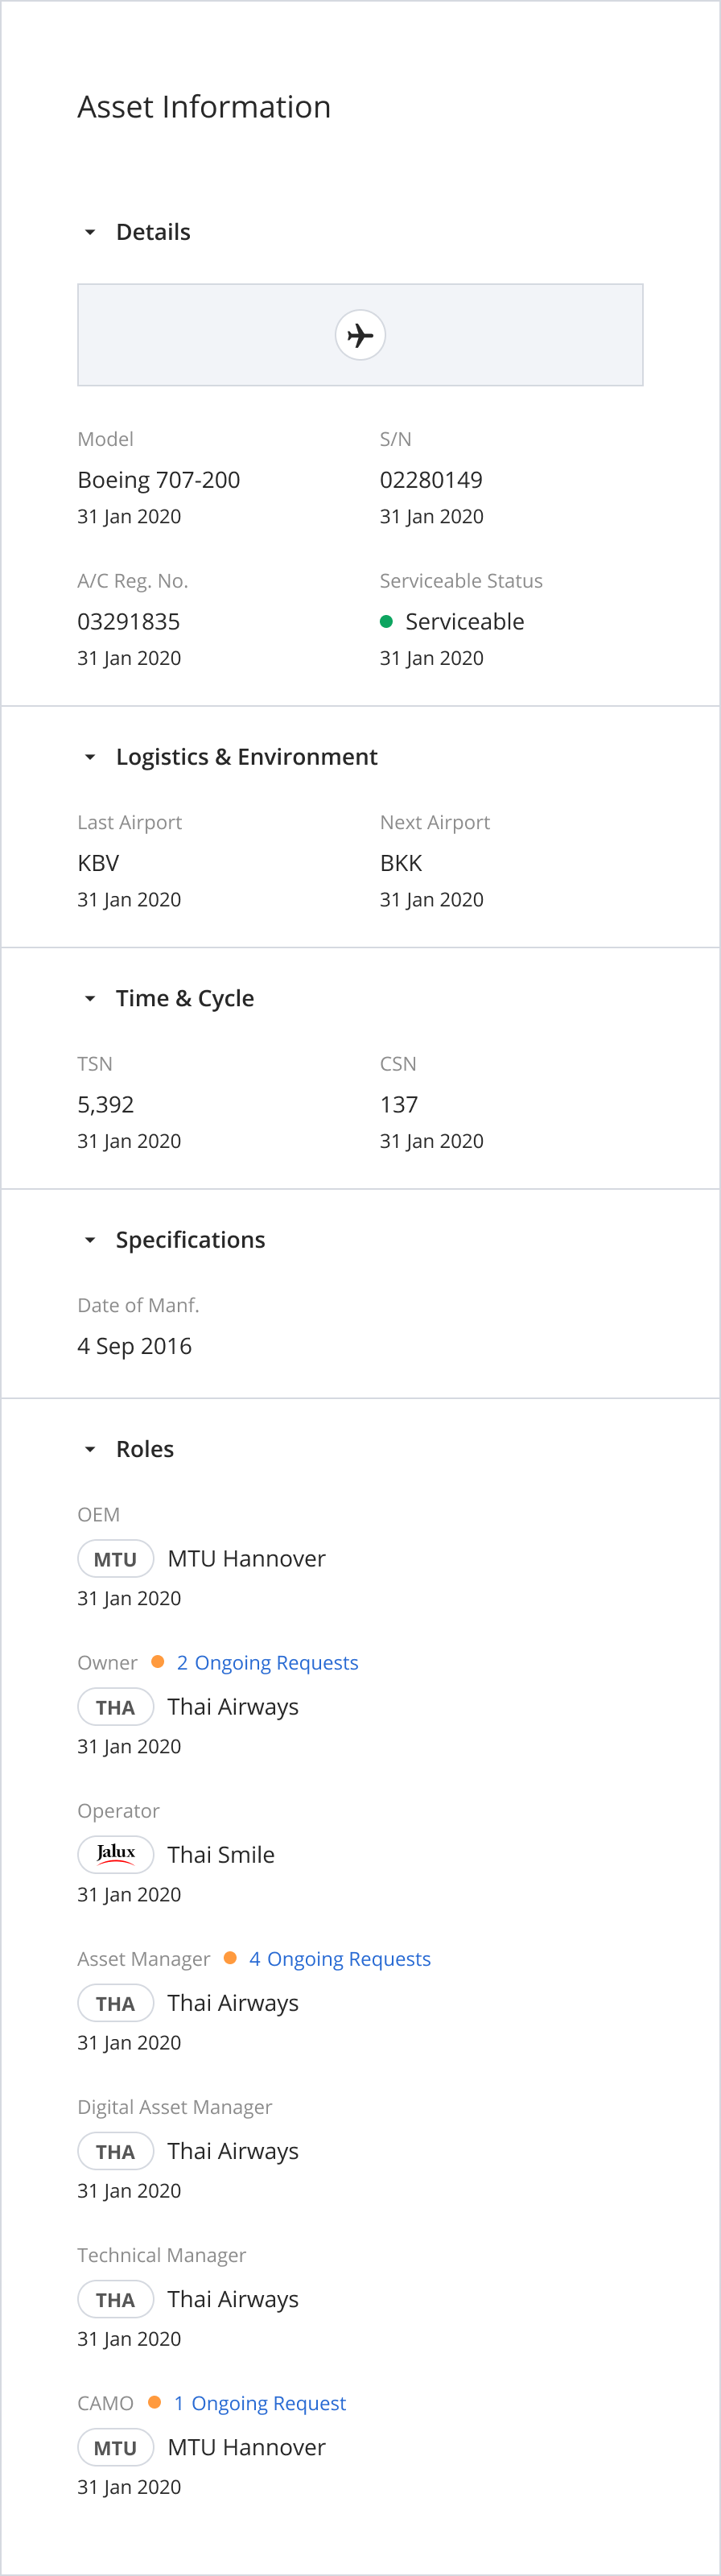Collapse the Logistics & Environment section
The height and width of the screenshot is (2576, 721).
[x=90, y=757]
